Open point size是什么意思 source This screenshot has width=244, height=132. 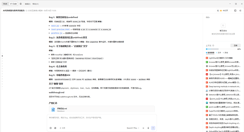[223, 107]
